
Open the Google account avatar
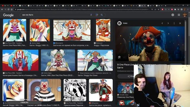(x=185, y=15)
